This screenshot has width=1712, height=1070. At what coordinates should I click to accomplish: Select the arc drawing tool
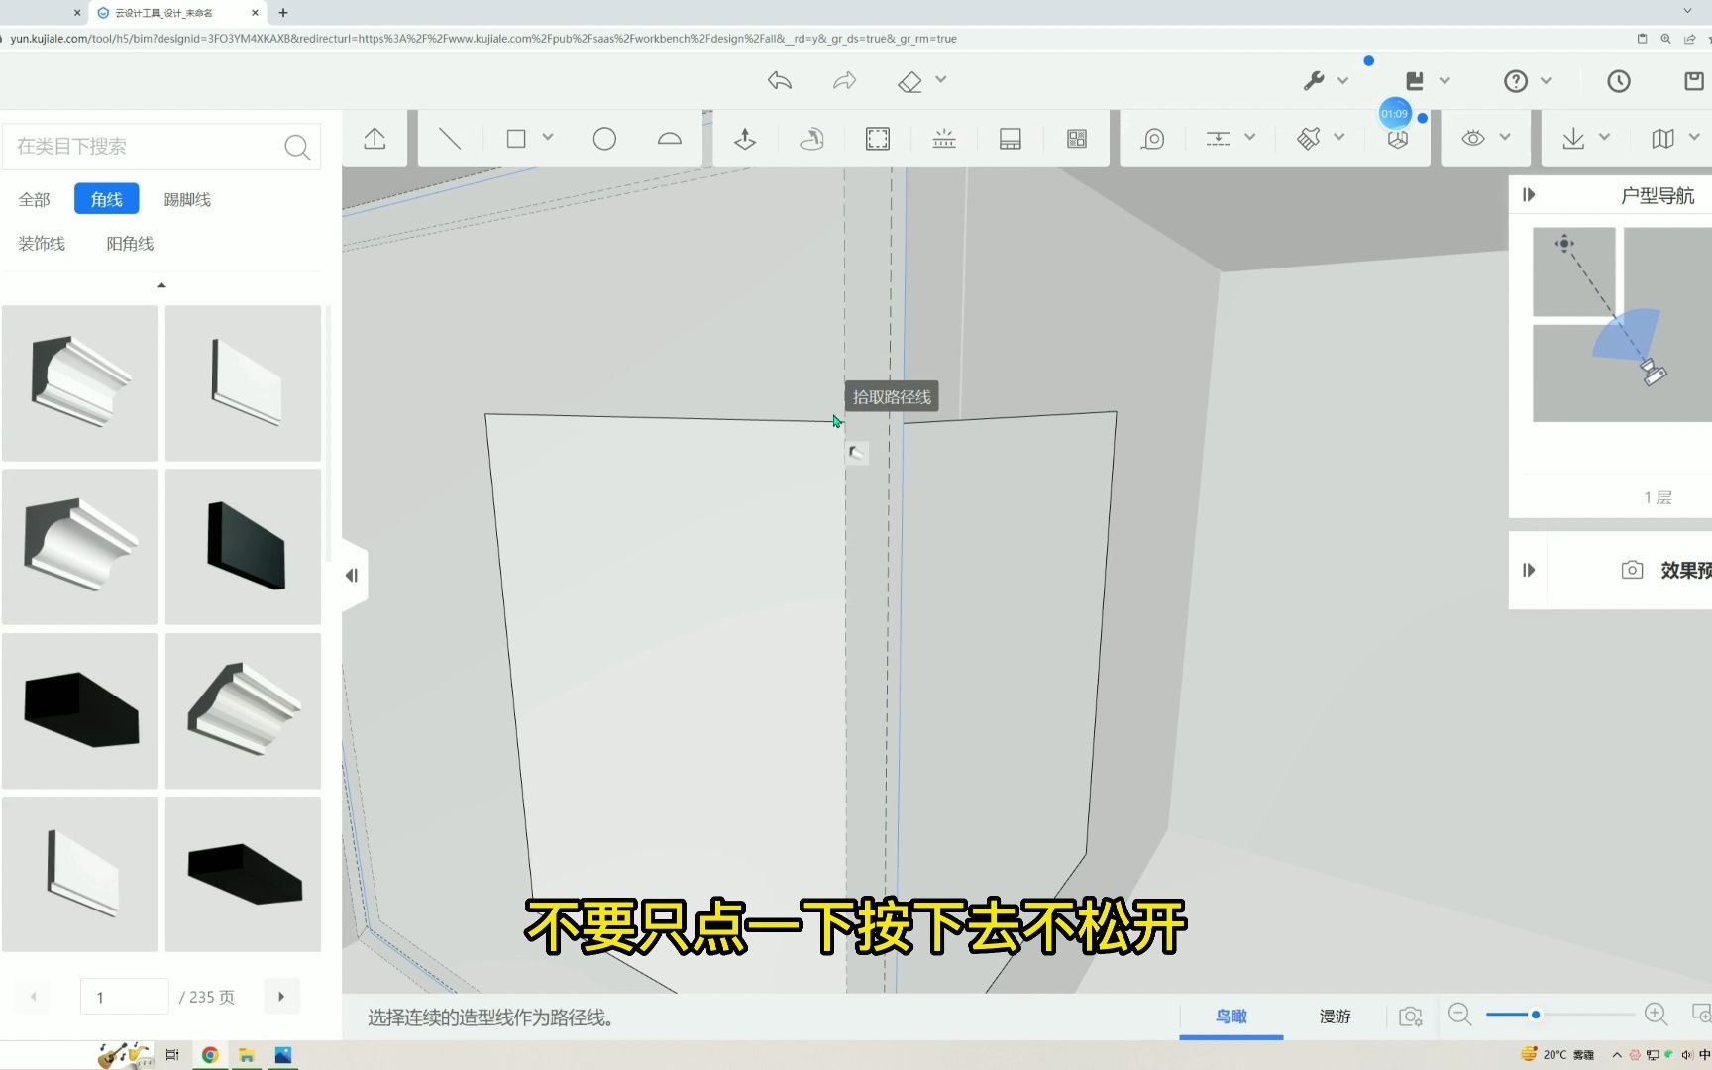click(x=670, y=139)
